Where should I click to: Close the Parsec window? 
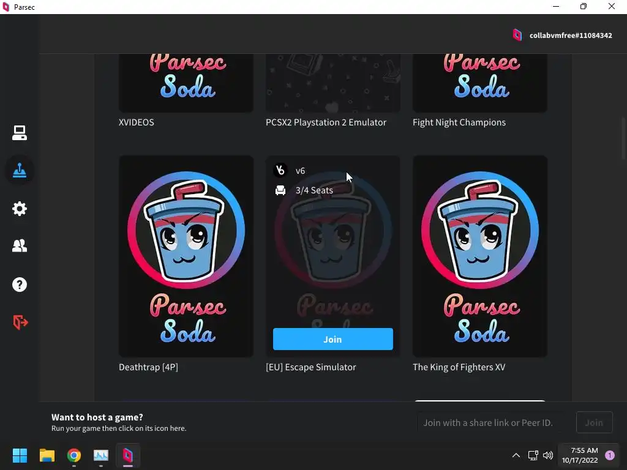pos(612,6)
